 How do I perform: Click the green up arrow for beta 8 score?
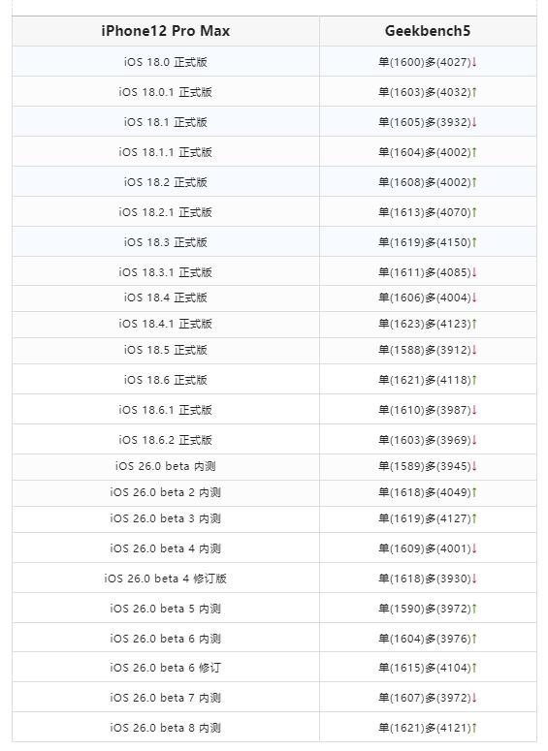click(x=474, y=728)
